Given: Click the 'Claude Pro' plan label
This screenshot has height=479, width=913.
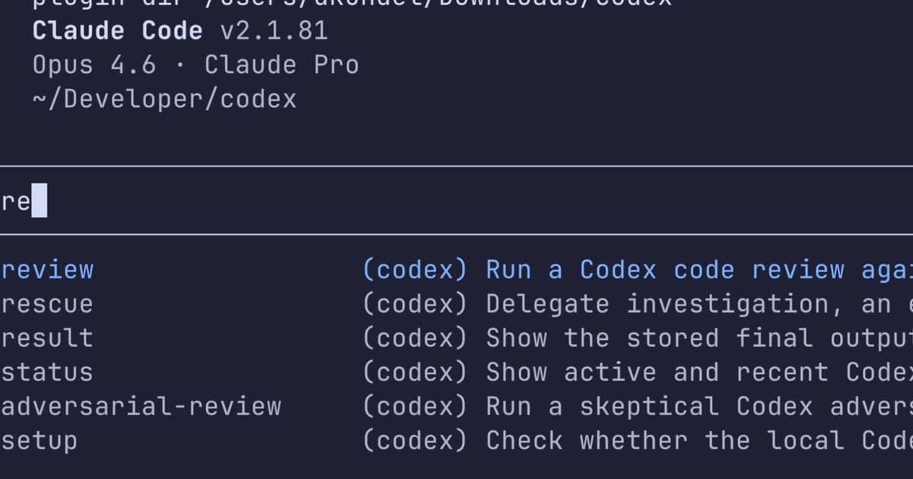Looking at the screenshot, I should coord(282,65).
